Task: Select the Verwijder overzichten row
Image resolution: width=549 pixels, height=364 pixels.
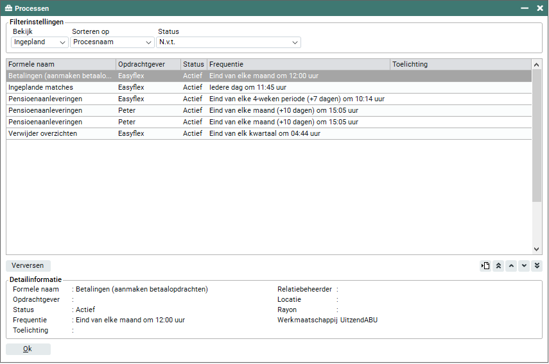Action: 61,133
